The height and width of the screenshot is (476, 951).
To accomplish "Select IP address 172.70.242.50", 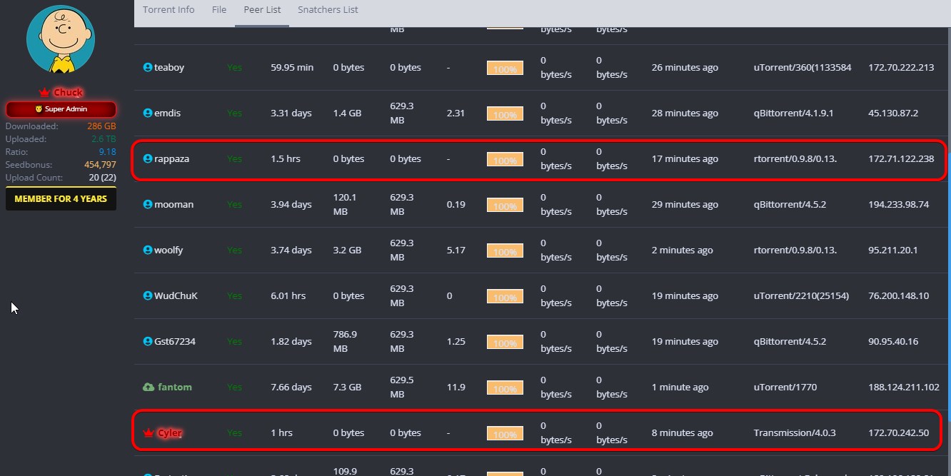I will 898,432.
